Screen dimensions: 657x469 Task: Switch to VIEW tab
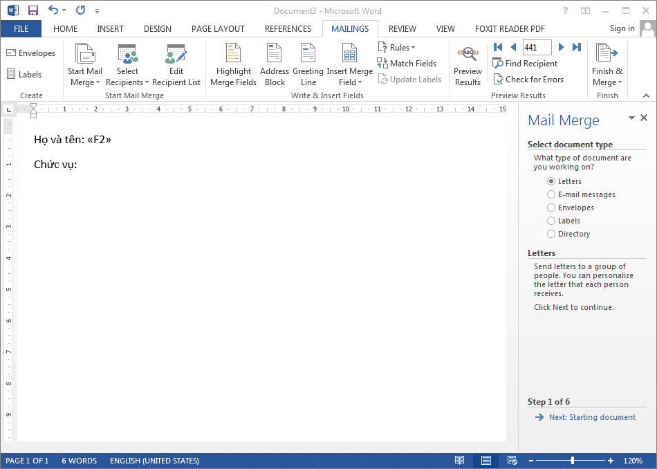pos(445,29)
